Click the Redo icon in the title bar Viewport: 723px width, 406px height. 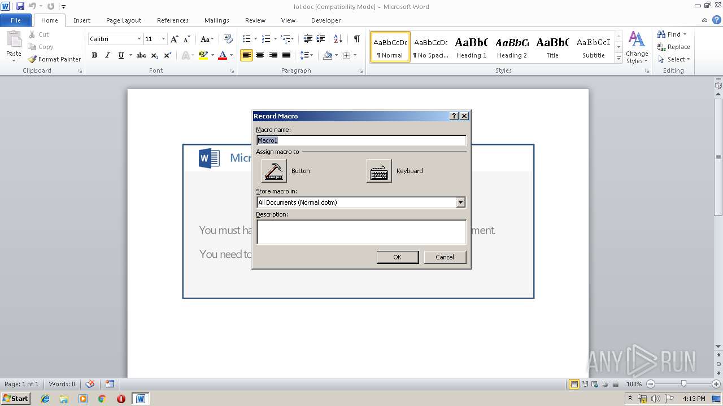pos(51,6)
